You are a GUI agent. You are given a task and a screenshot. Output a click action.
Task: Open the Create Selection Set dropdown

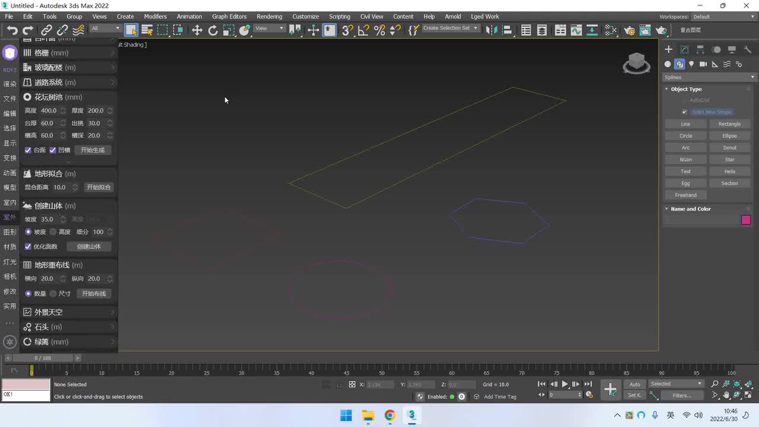pos(450,28)
